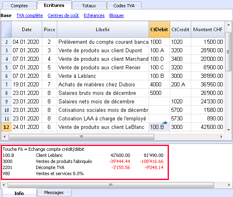This screenshot has width=233, height=197.
Task: Open the Codes TVA tab
Action: [x=124, y=6]
